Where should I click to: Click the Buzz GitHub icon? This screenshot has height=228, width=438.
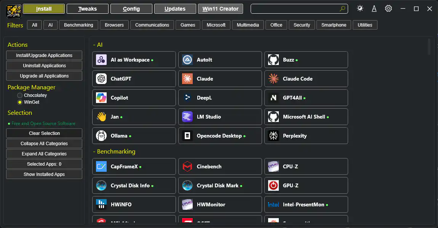(273, 60)
